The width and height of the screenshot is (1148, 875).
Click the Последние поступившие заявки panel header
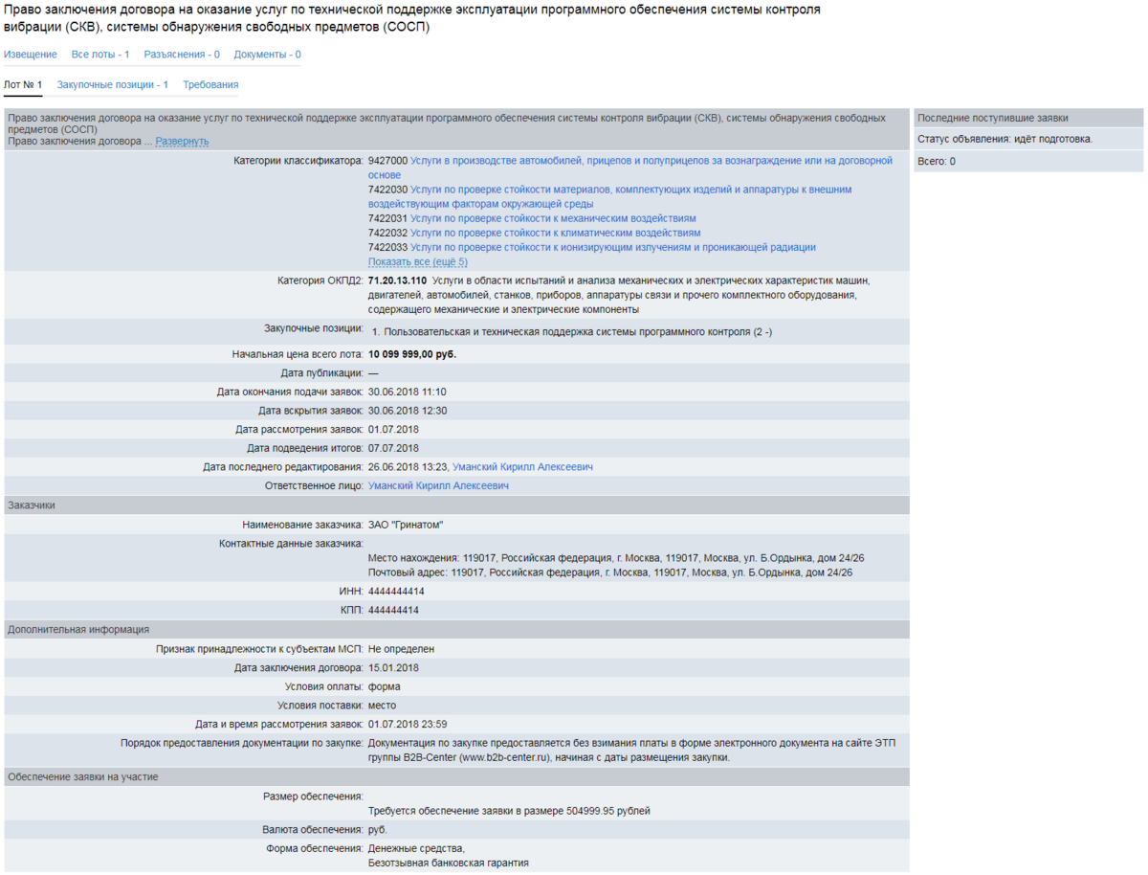click(x=992, y=119)
